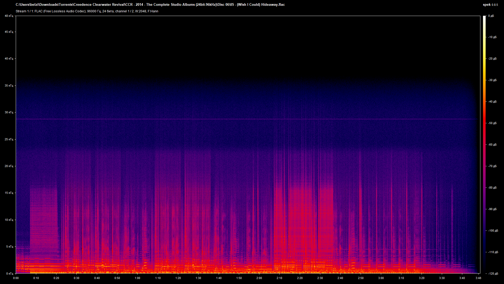Click the W:2048 window size indicator
The image size is (504, 284).
click(x=141, y=11)
